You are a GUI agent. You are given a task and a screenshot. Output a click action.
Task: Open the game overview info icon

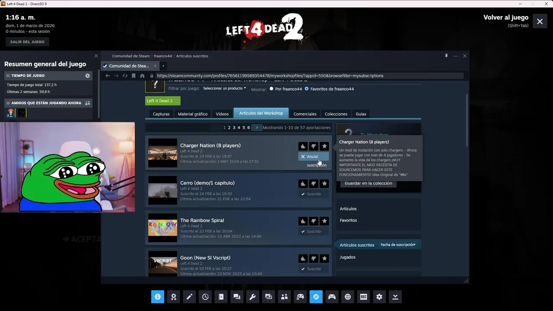coord(158,297)
